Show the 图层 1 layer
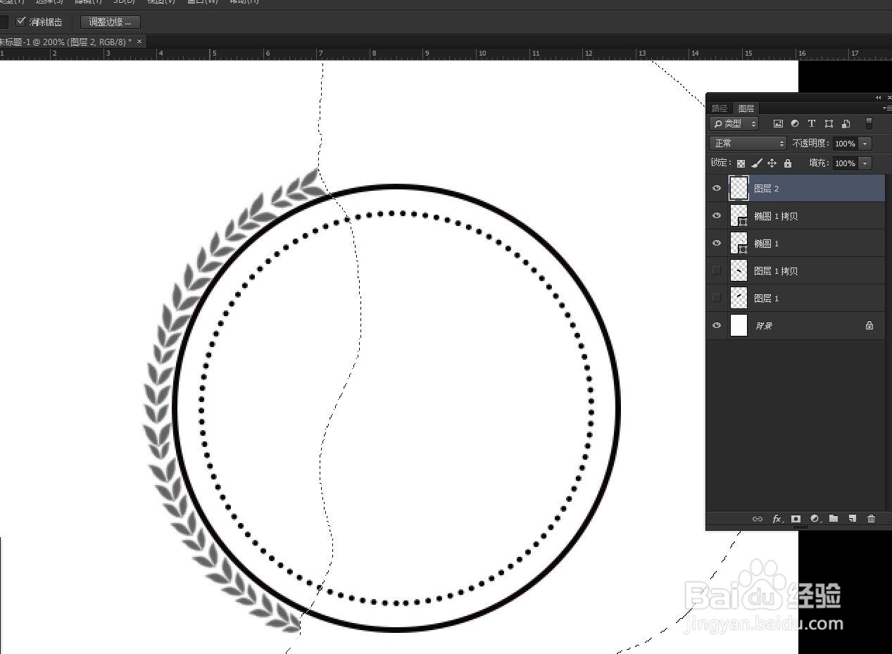 click(717, 298)
